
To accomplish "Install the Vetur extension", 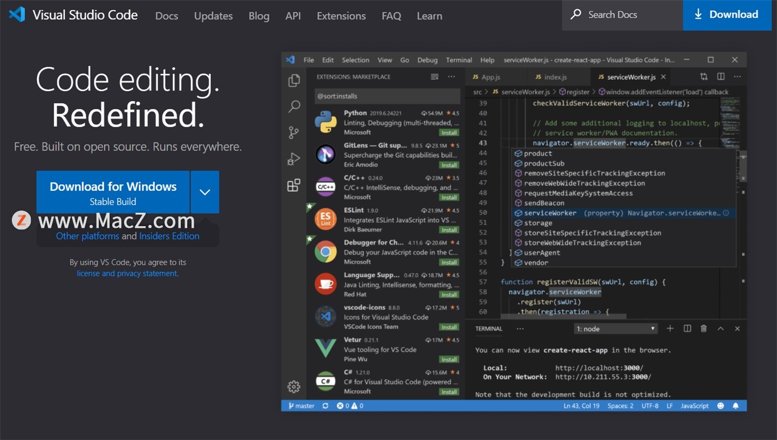I will [449, 359].
